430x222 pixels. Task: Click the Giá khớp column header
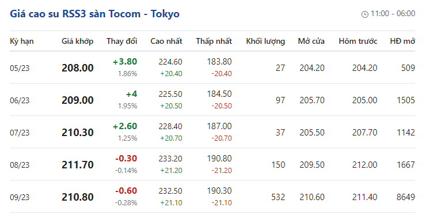78,41
